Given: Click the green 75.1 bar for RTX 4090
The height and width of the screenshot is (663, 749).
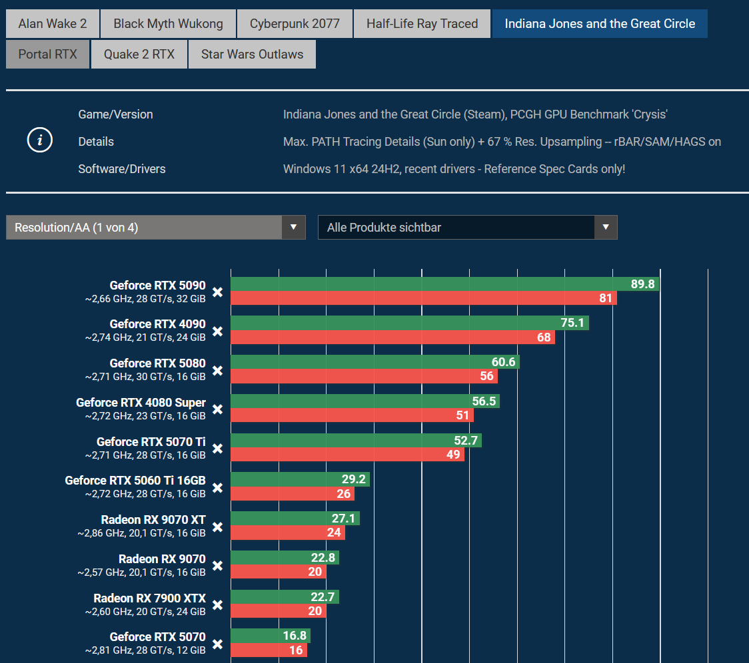Looking at the screenshot, I should (410, 323).
